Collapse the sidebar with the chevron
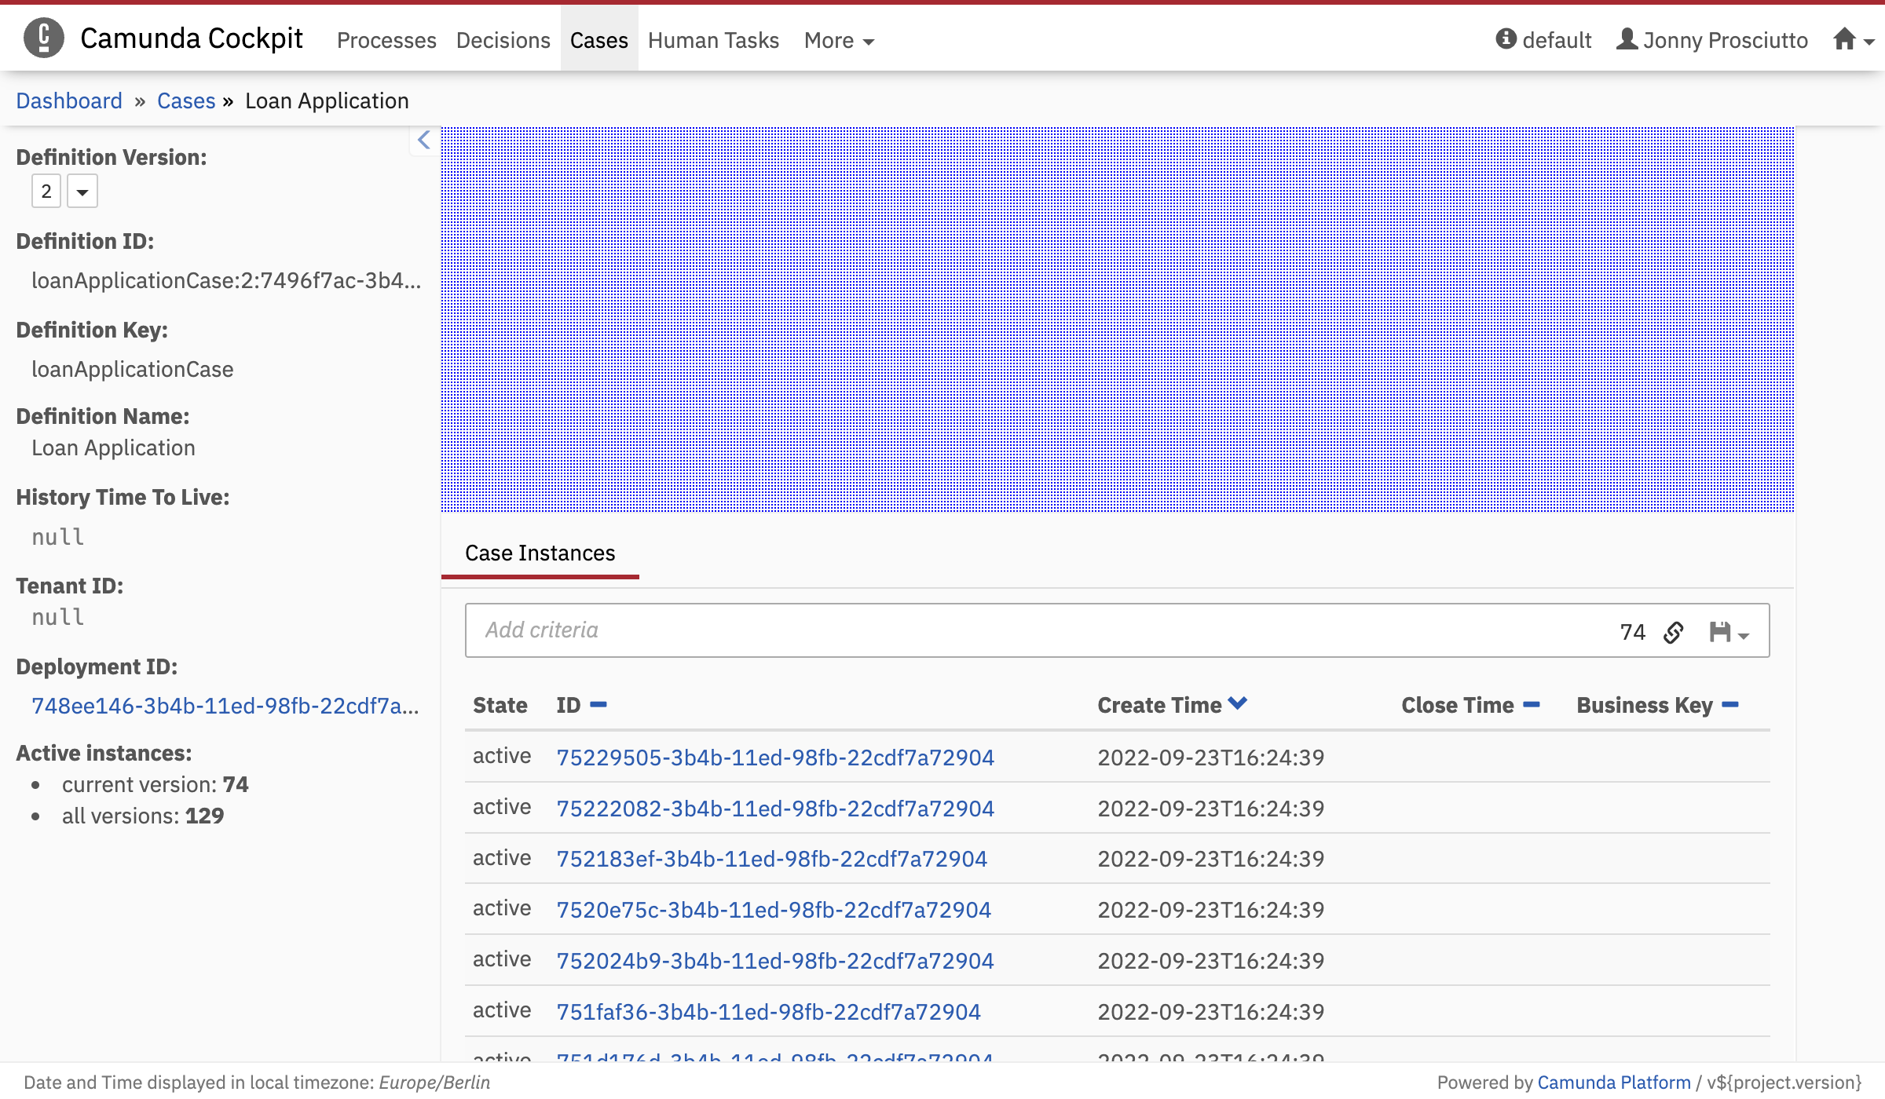The height and width of the screenshot is (1099, 1885). (x=424, y=140)
